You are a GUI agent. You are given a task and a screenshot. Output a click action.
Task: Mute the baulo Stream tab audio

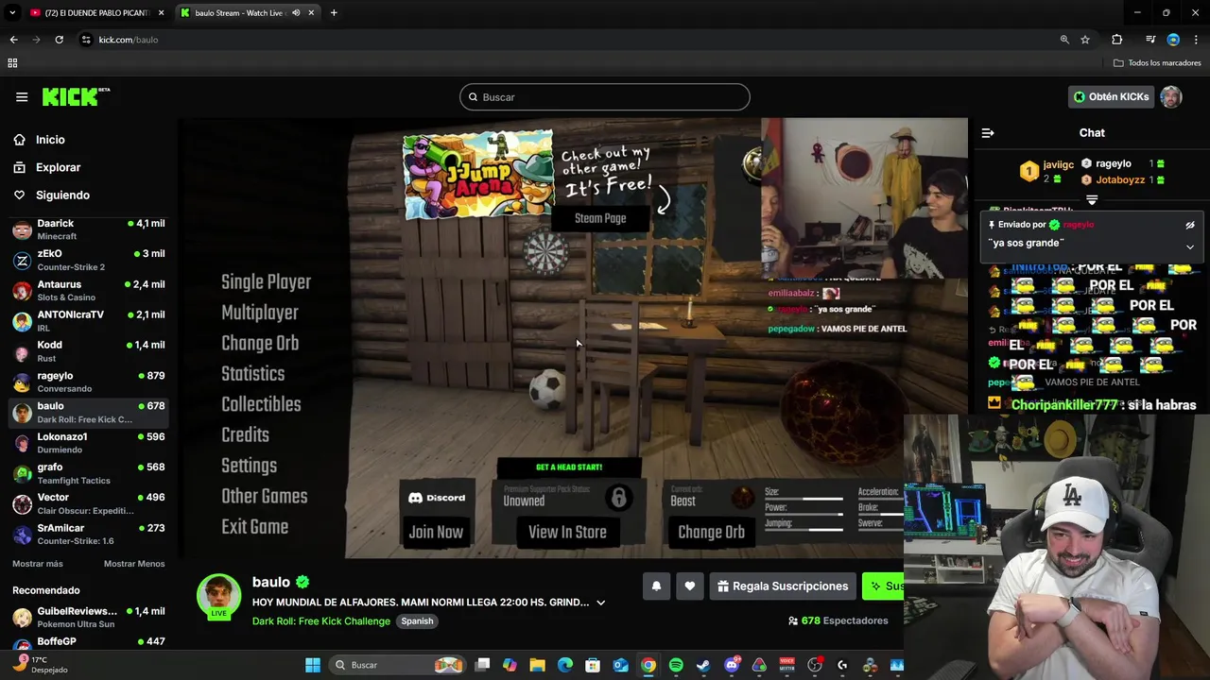click(x=296, y=13)
